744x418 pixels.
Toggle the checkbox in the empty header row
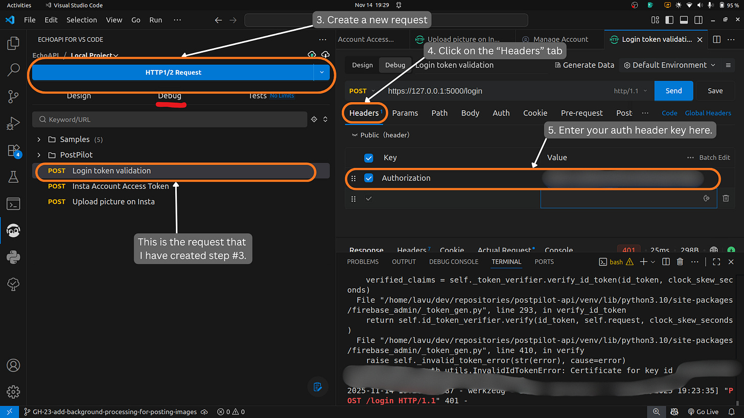point(368,199)
